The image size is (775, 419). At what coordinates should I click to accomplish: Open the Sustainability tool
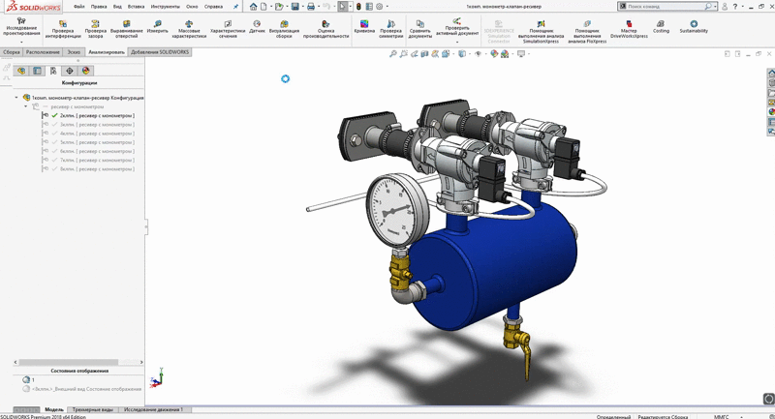(x=694, y=26)
